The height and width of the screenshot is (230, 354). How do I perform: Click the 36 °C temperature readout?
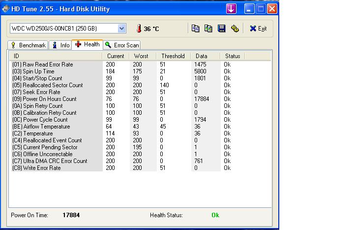click(x=151, y=29)
